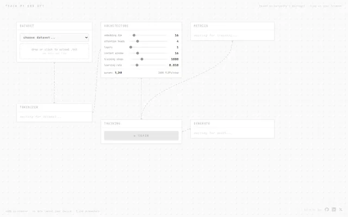Adjust the training steps slider
This screenshot has height=217, width=348.
[x=148, y=59]
